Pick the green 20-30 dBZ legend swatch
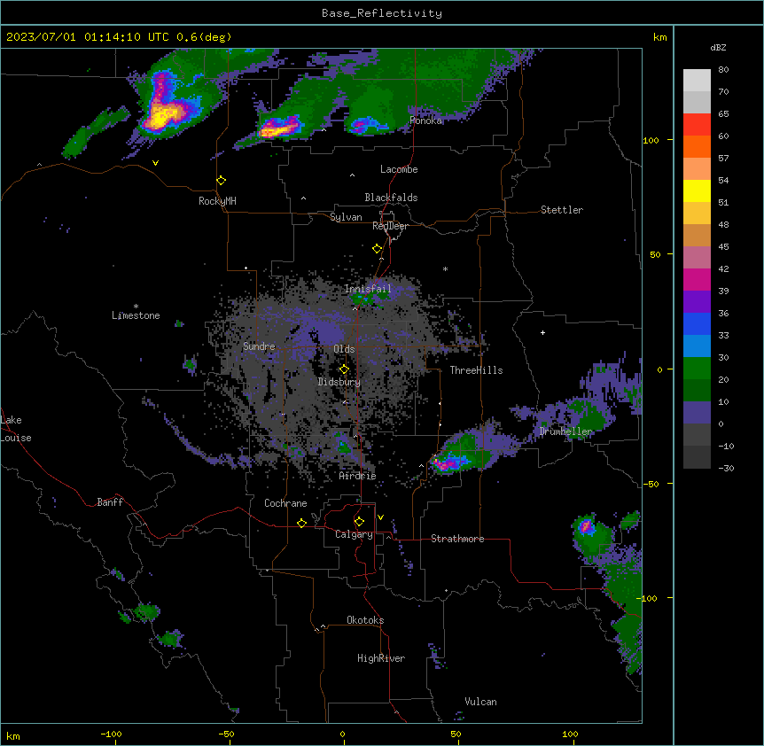The height and width of the screenshot is (746, 764). [x=697, y=369]
